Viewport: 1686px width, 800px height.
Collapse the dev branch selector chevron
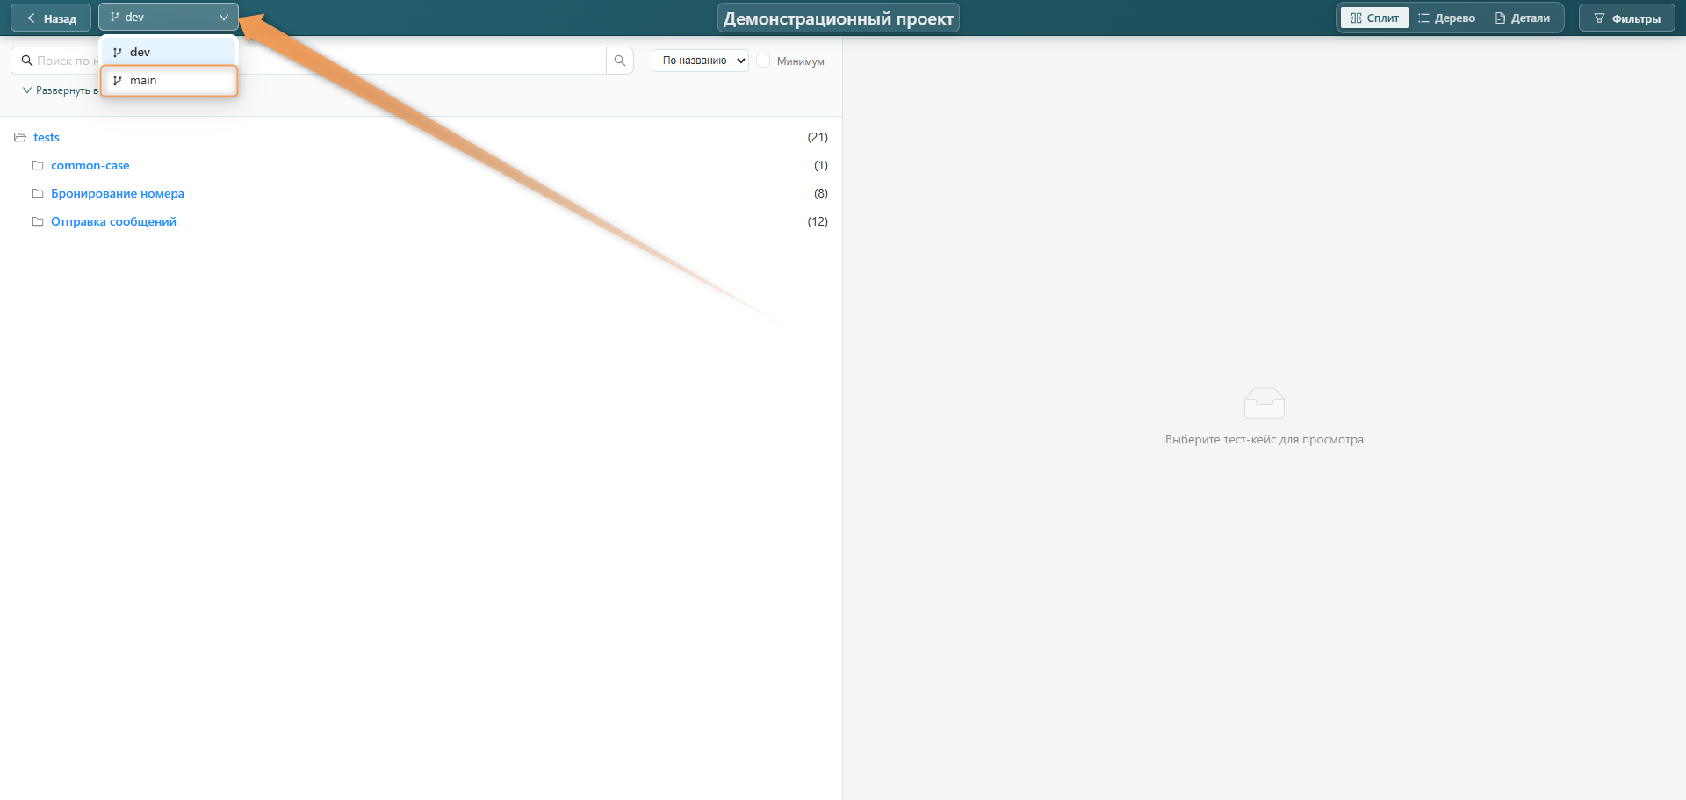(x=224, y=18)
